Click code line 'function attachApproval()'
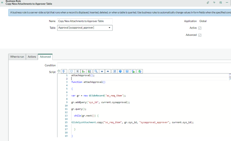 (x=88, y=82)
